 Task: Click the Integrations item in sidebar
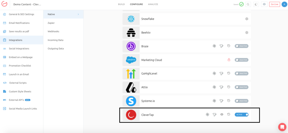(22, 40)
